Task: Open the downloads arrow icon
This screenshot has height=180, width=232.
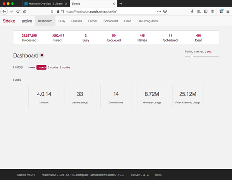Action: [192, 11]
